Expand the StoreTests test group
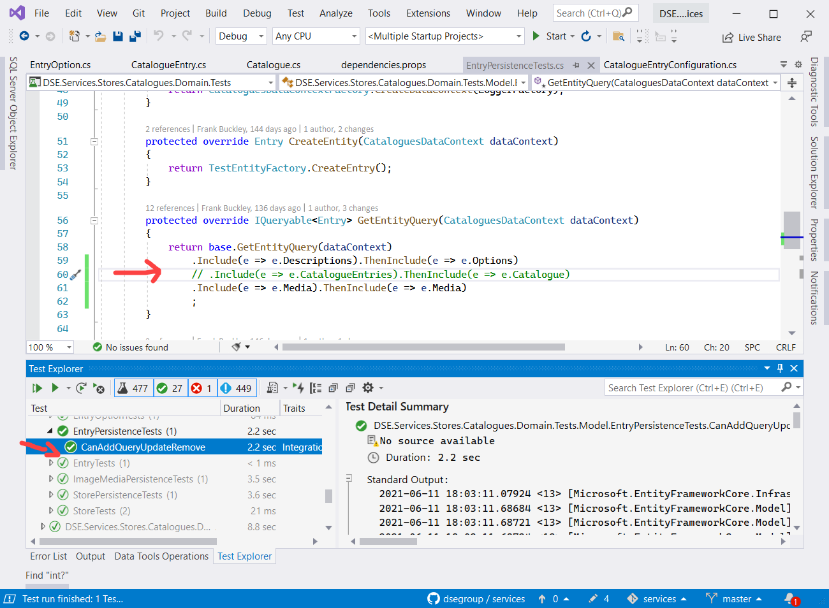 (50, 510)
